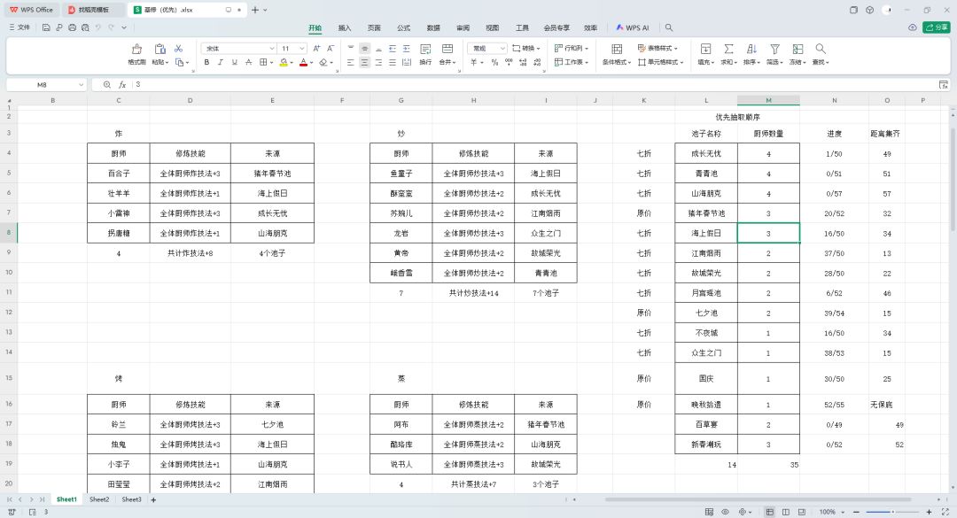Click the AutoSum (求和) sigma icon
957x518 pixels.
(x=728, y=49)
